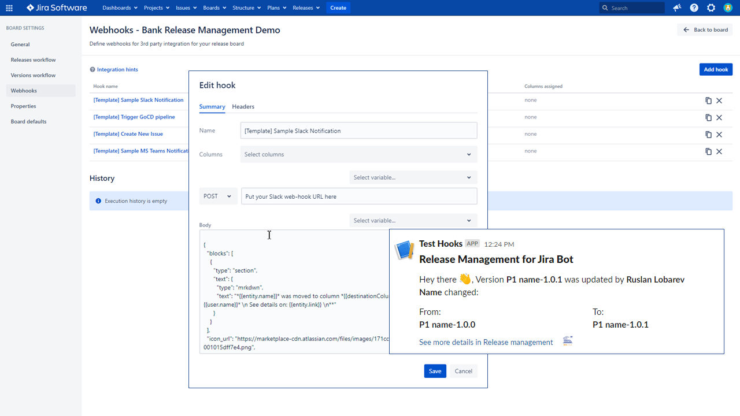
Task: Click the Add hook button
Action: pyautogui.click(x=716, y=69)
